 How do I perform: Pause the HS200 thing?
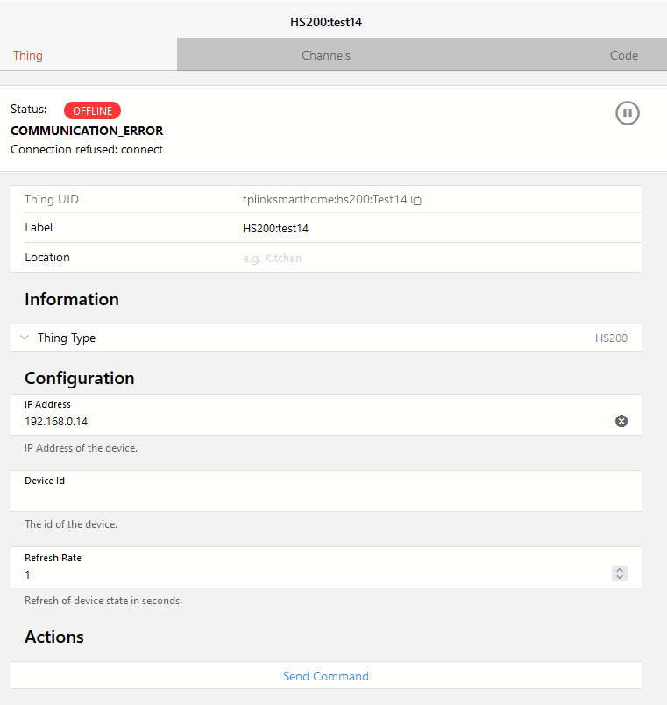tap(628, 113)
